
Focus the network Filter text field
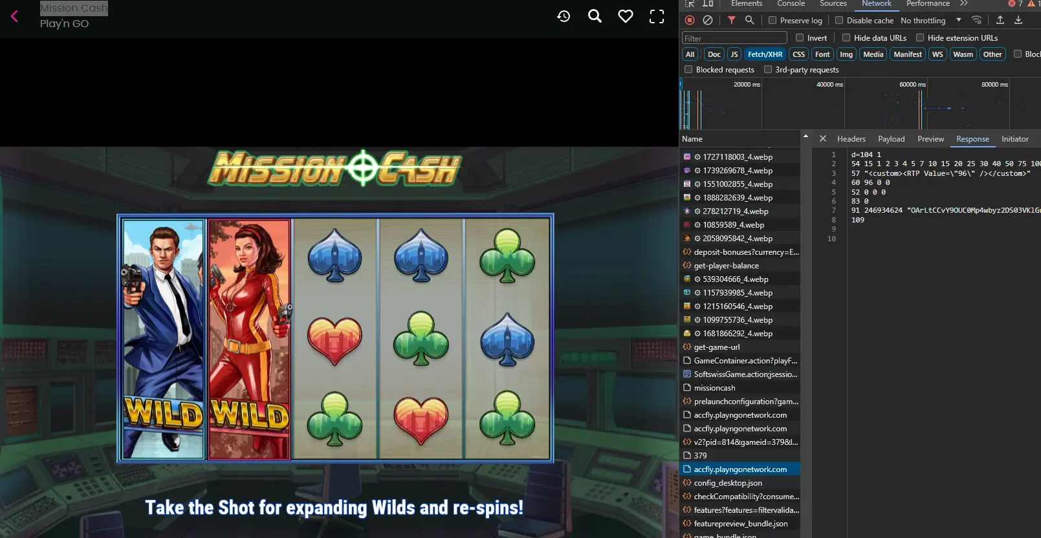734,38
